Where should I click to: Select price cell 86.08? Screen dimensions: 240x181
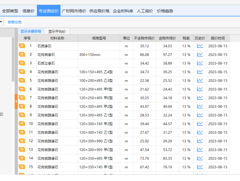[144, 55]
